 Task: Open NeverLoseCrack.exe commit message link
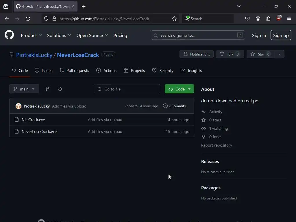point(105,132)
